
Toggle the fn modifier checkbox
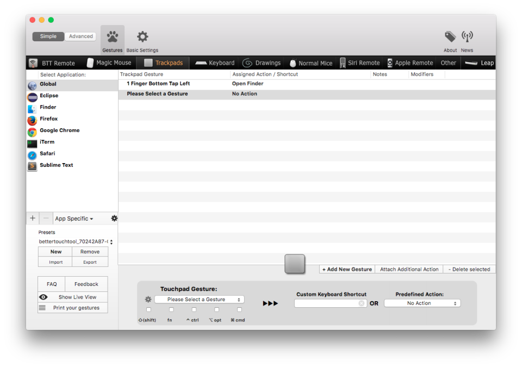tap(171, 309)
